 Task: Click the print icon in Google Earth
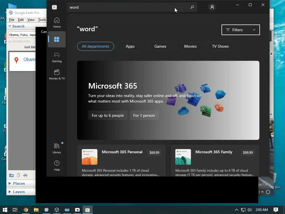(x=25, y=176)
